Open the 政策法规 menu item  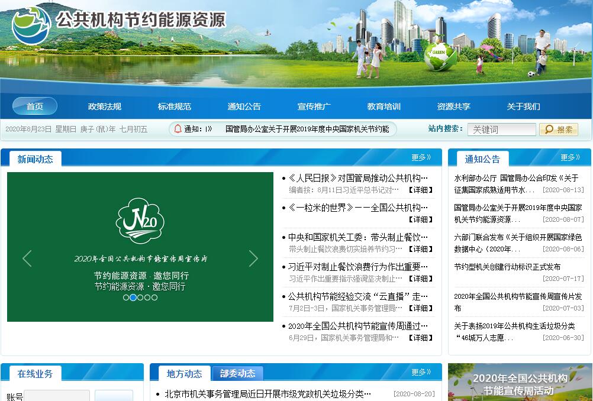105,106
